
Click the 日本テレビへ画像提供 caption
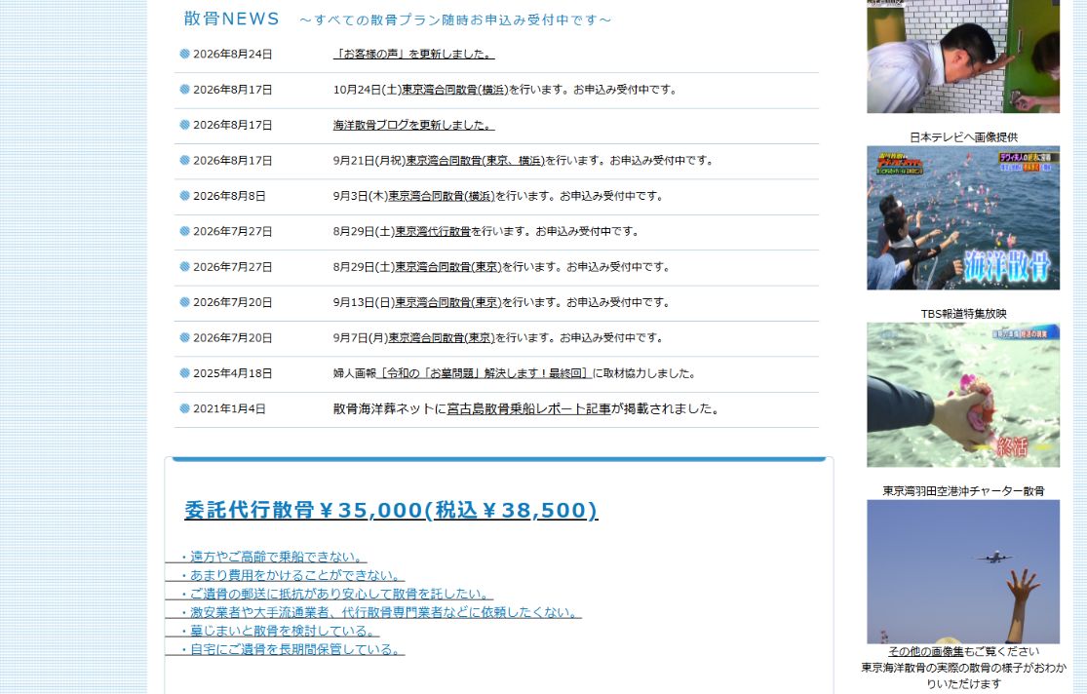point(963,137)
